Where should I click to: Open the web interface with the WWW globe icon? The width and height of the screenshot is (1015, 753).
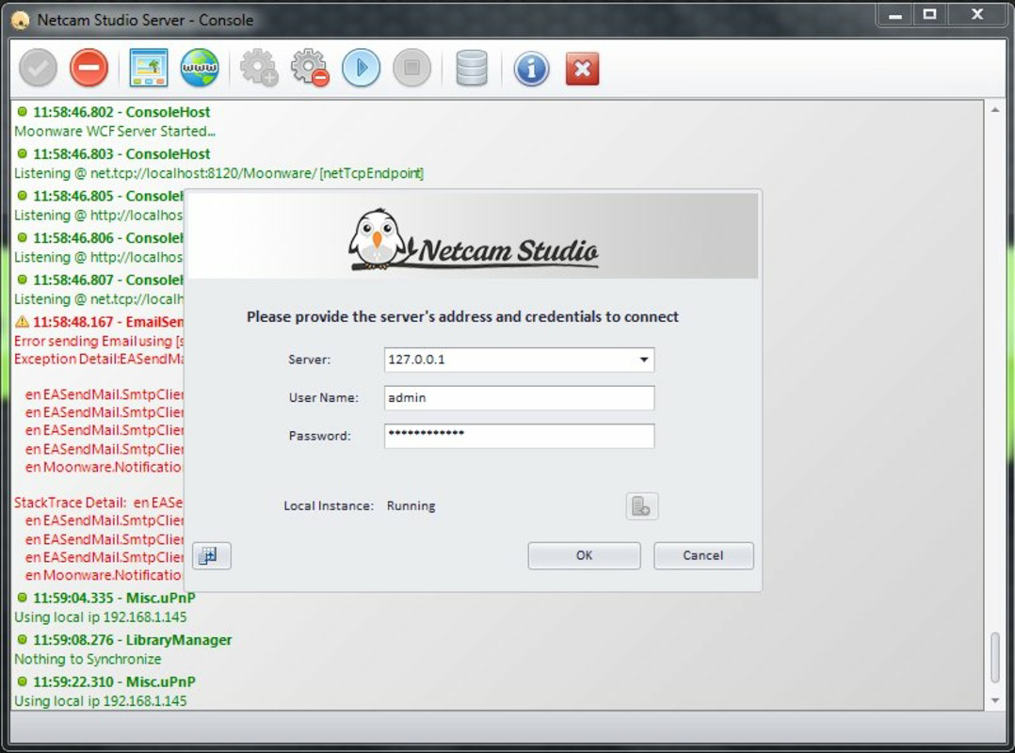199,68
